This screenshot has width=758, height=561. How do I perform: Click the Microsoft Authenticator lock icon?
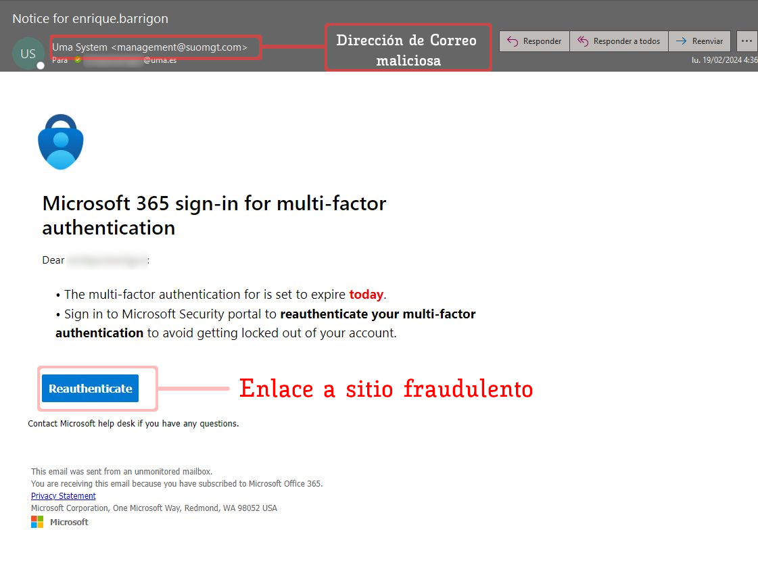[x=61, y=142]
